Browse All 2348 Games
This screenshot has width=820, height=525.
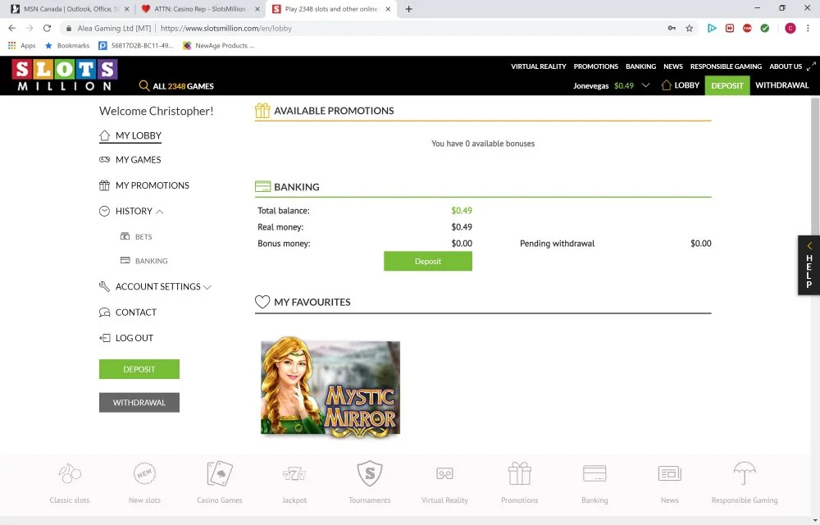[183, 86]
